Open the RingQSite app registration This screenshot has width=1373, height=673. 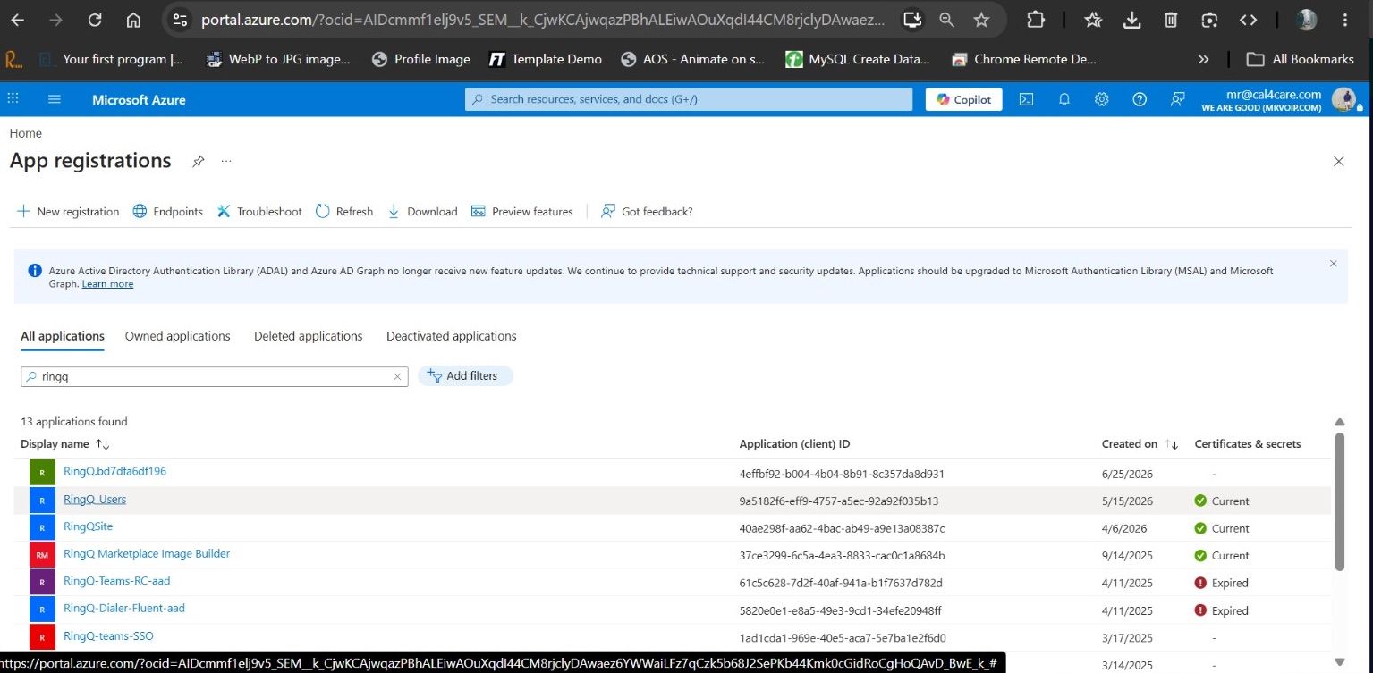(88, 526)
